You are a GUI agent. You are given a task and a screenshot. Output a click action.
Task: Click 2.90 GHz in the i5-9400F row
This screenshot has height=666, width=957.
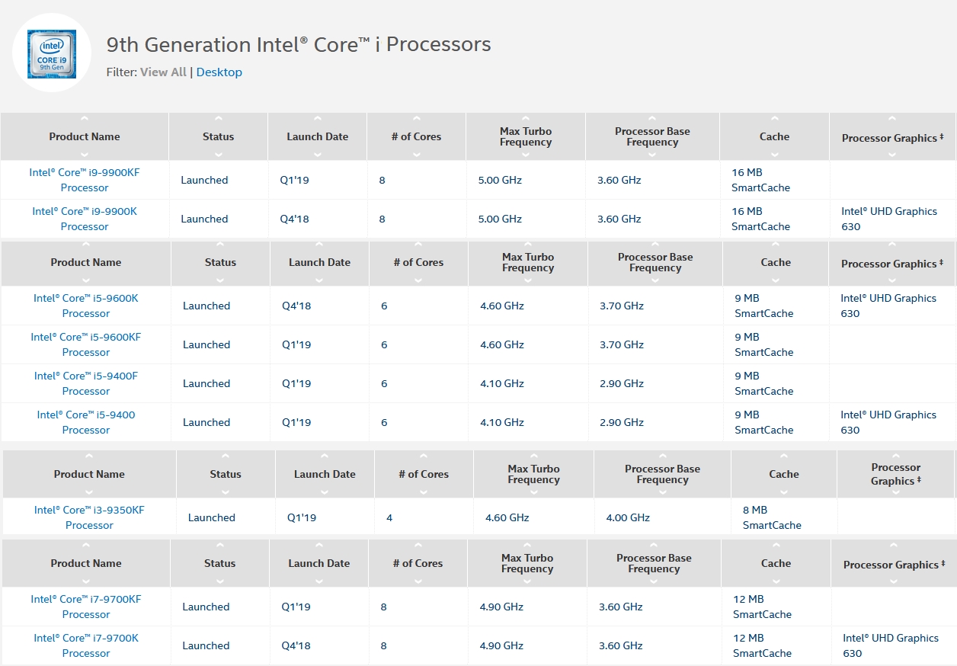point(622,383)
